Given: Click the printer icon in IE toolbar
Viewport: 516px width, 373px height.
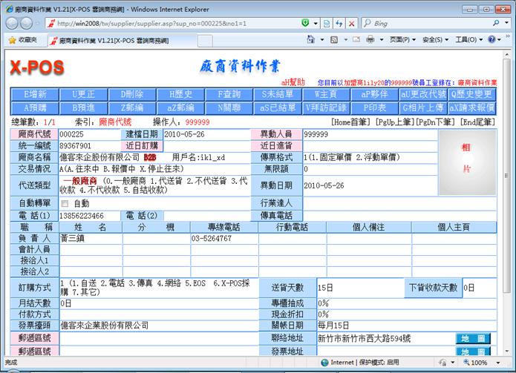Looking at the screenshot, I should click(x=370, y=39).
